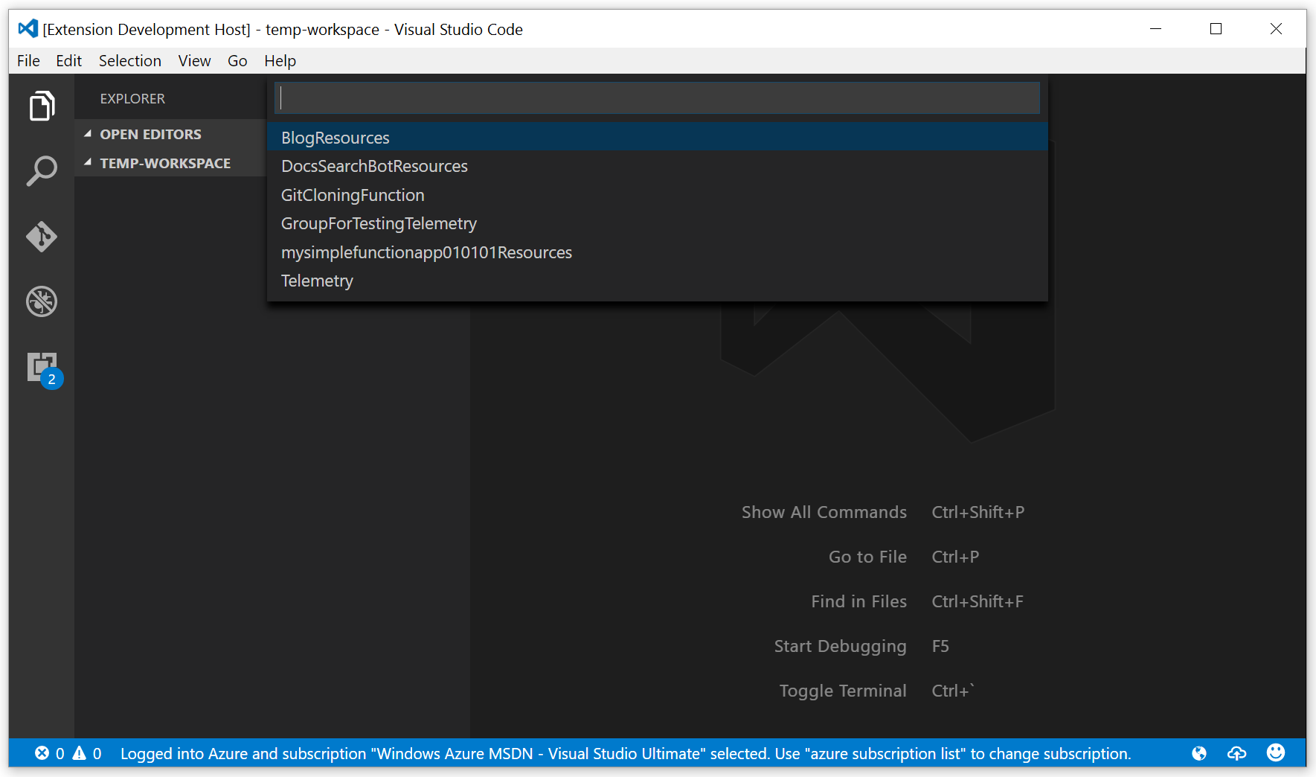This screenshot has width=1316, height=777.
Task: Open the Debug view icon
Action: [x=42, y=301]
